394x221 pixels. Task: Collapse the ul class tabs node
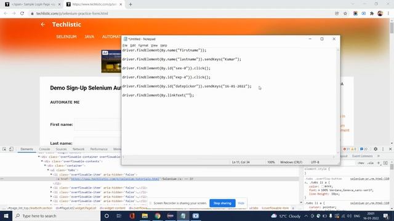(48, 170)
